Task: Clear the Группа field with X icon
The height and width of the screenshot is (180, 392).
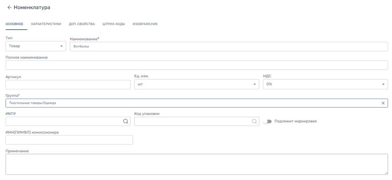Action: pos(383,103)
